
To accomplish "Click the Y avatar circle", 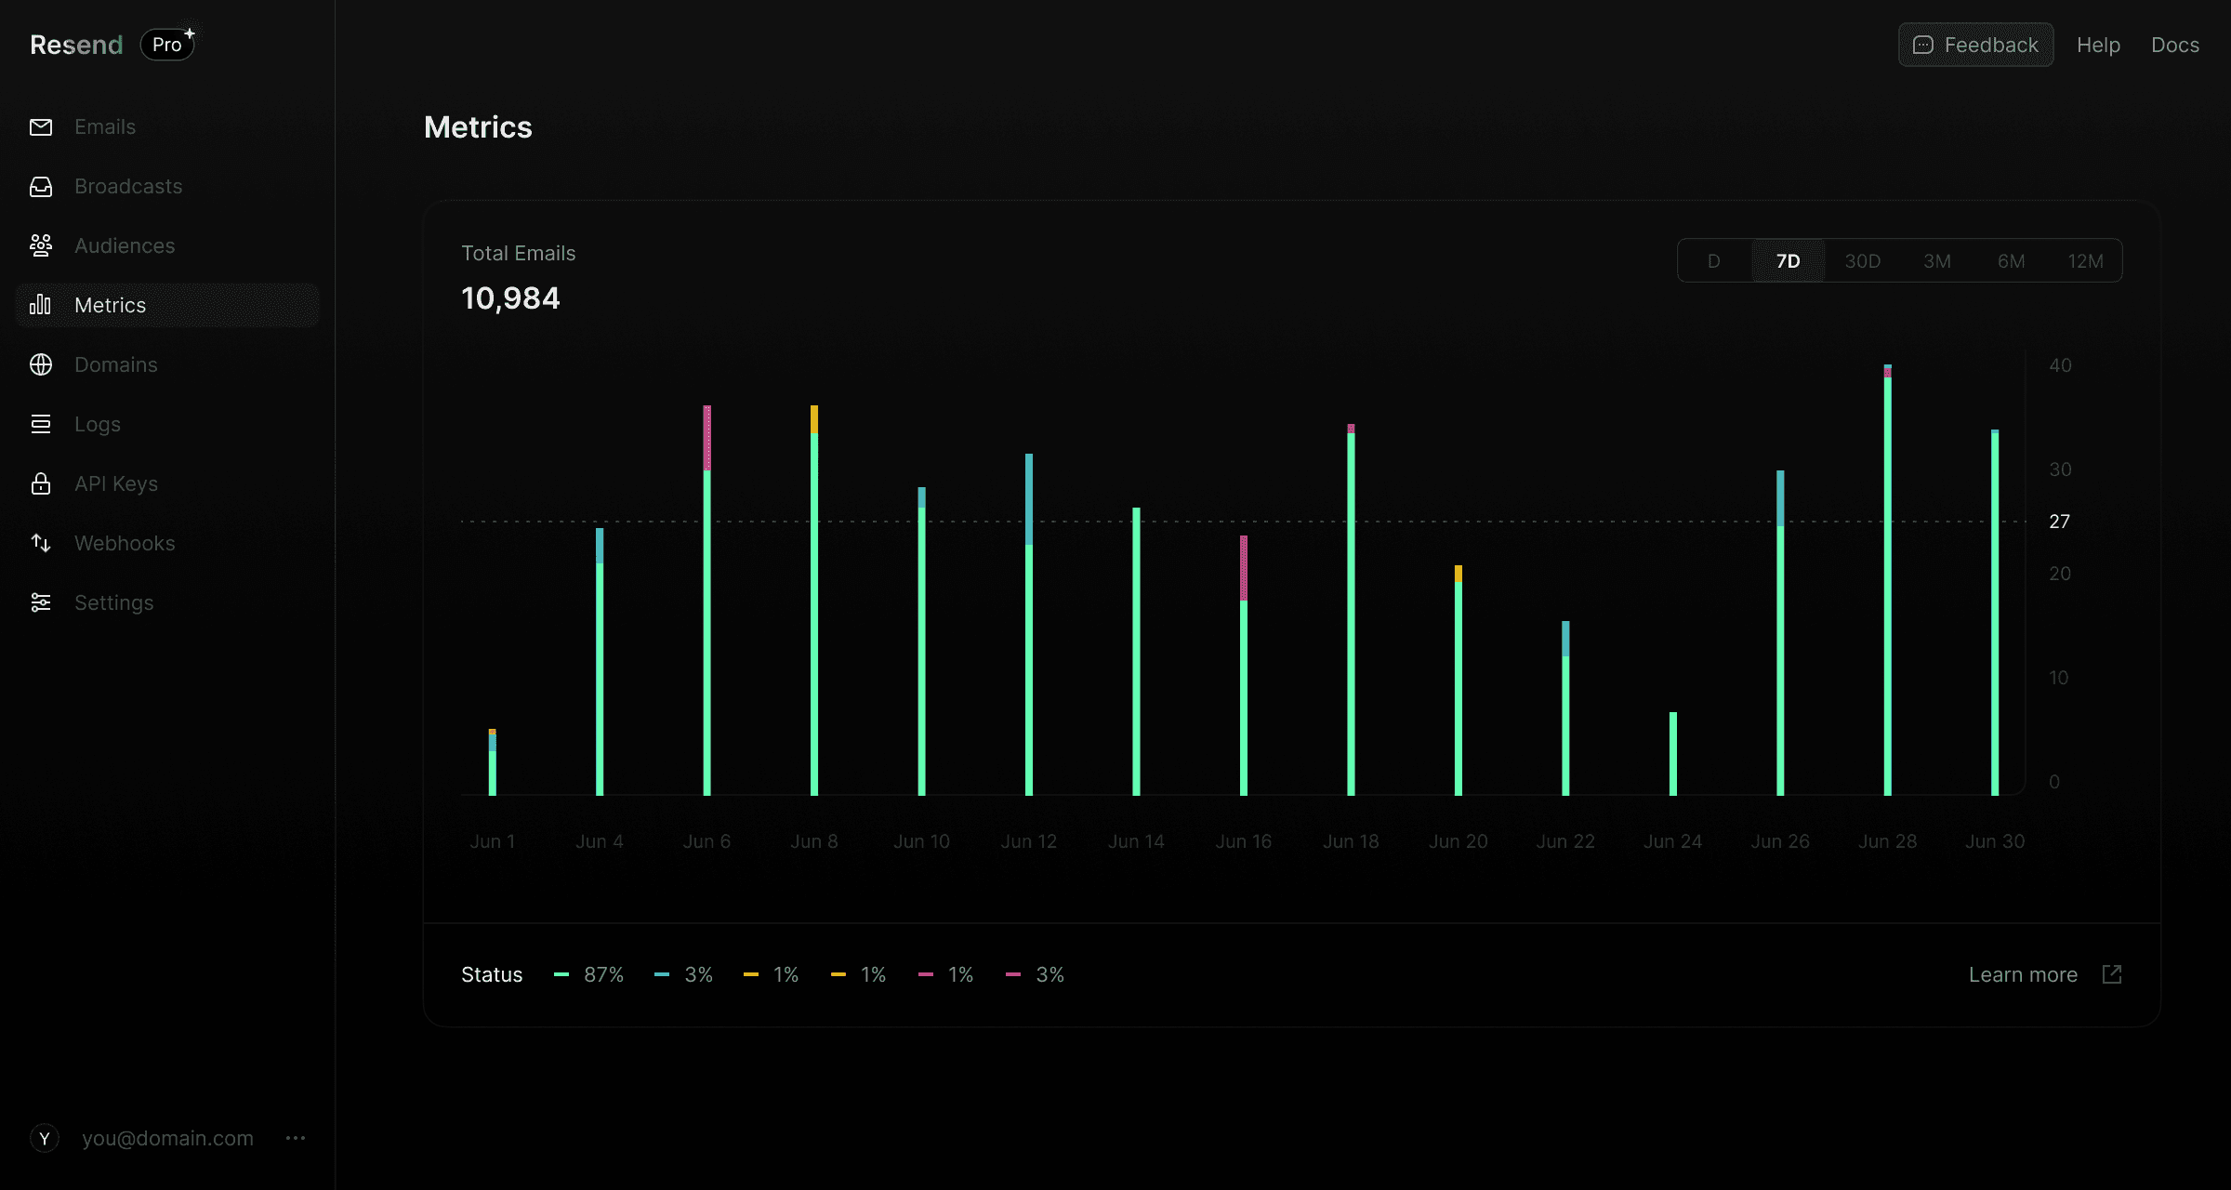I will (x=45, y=1138).
